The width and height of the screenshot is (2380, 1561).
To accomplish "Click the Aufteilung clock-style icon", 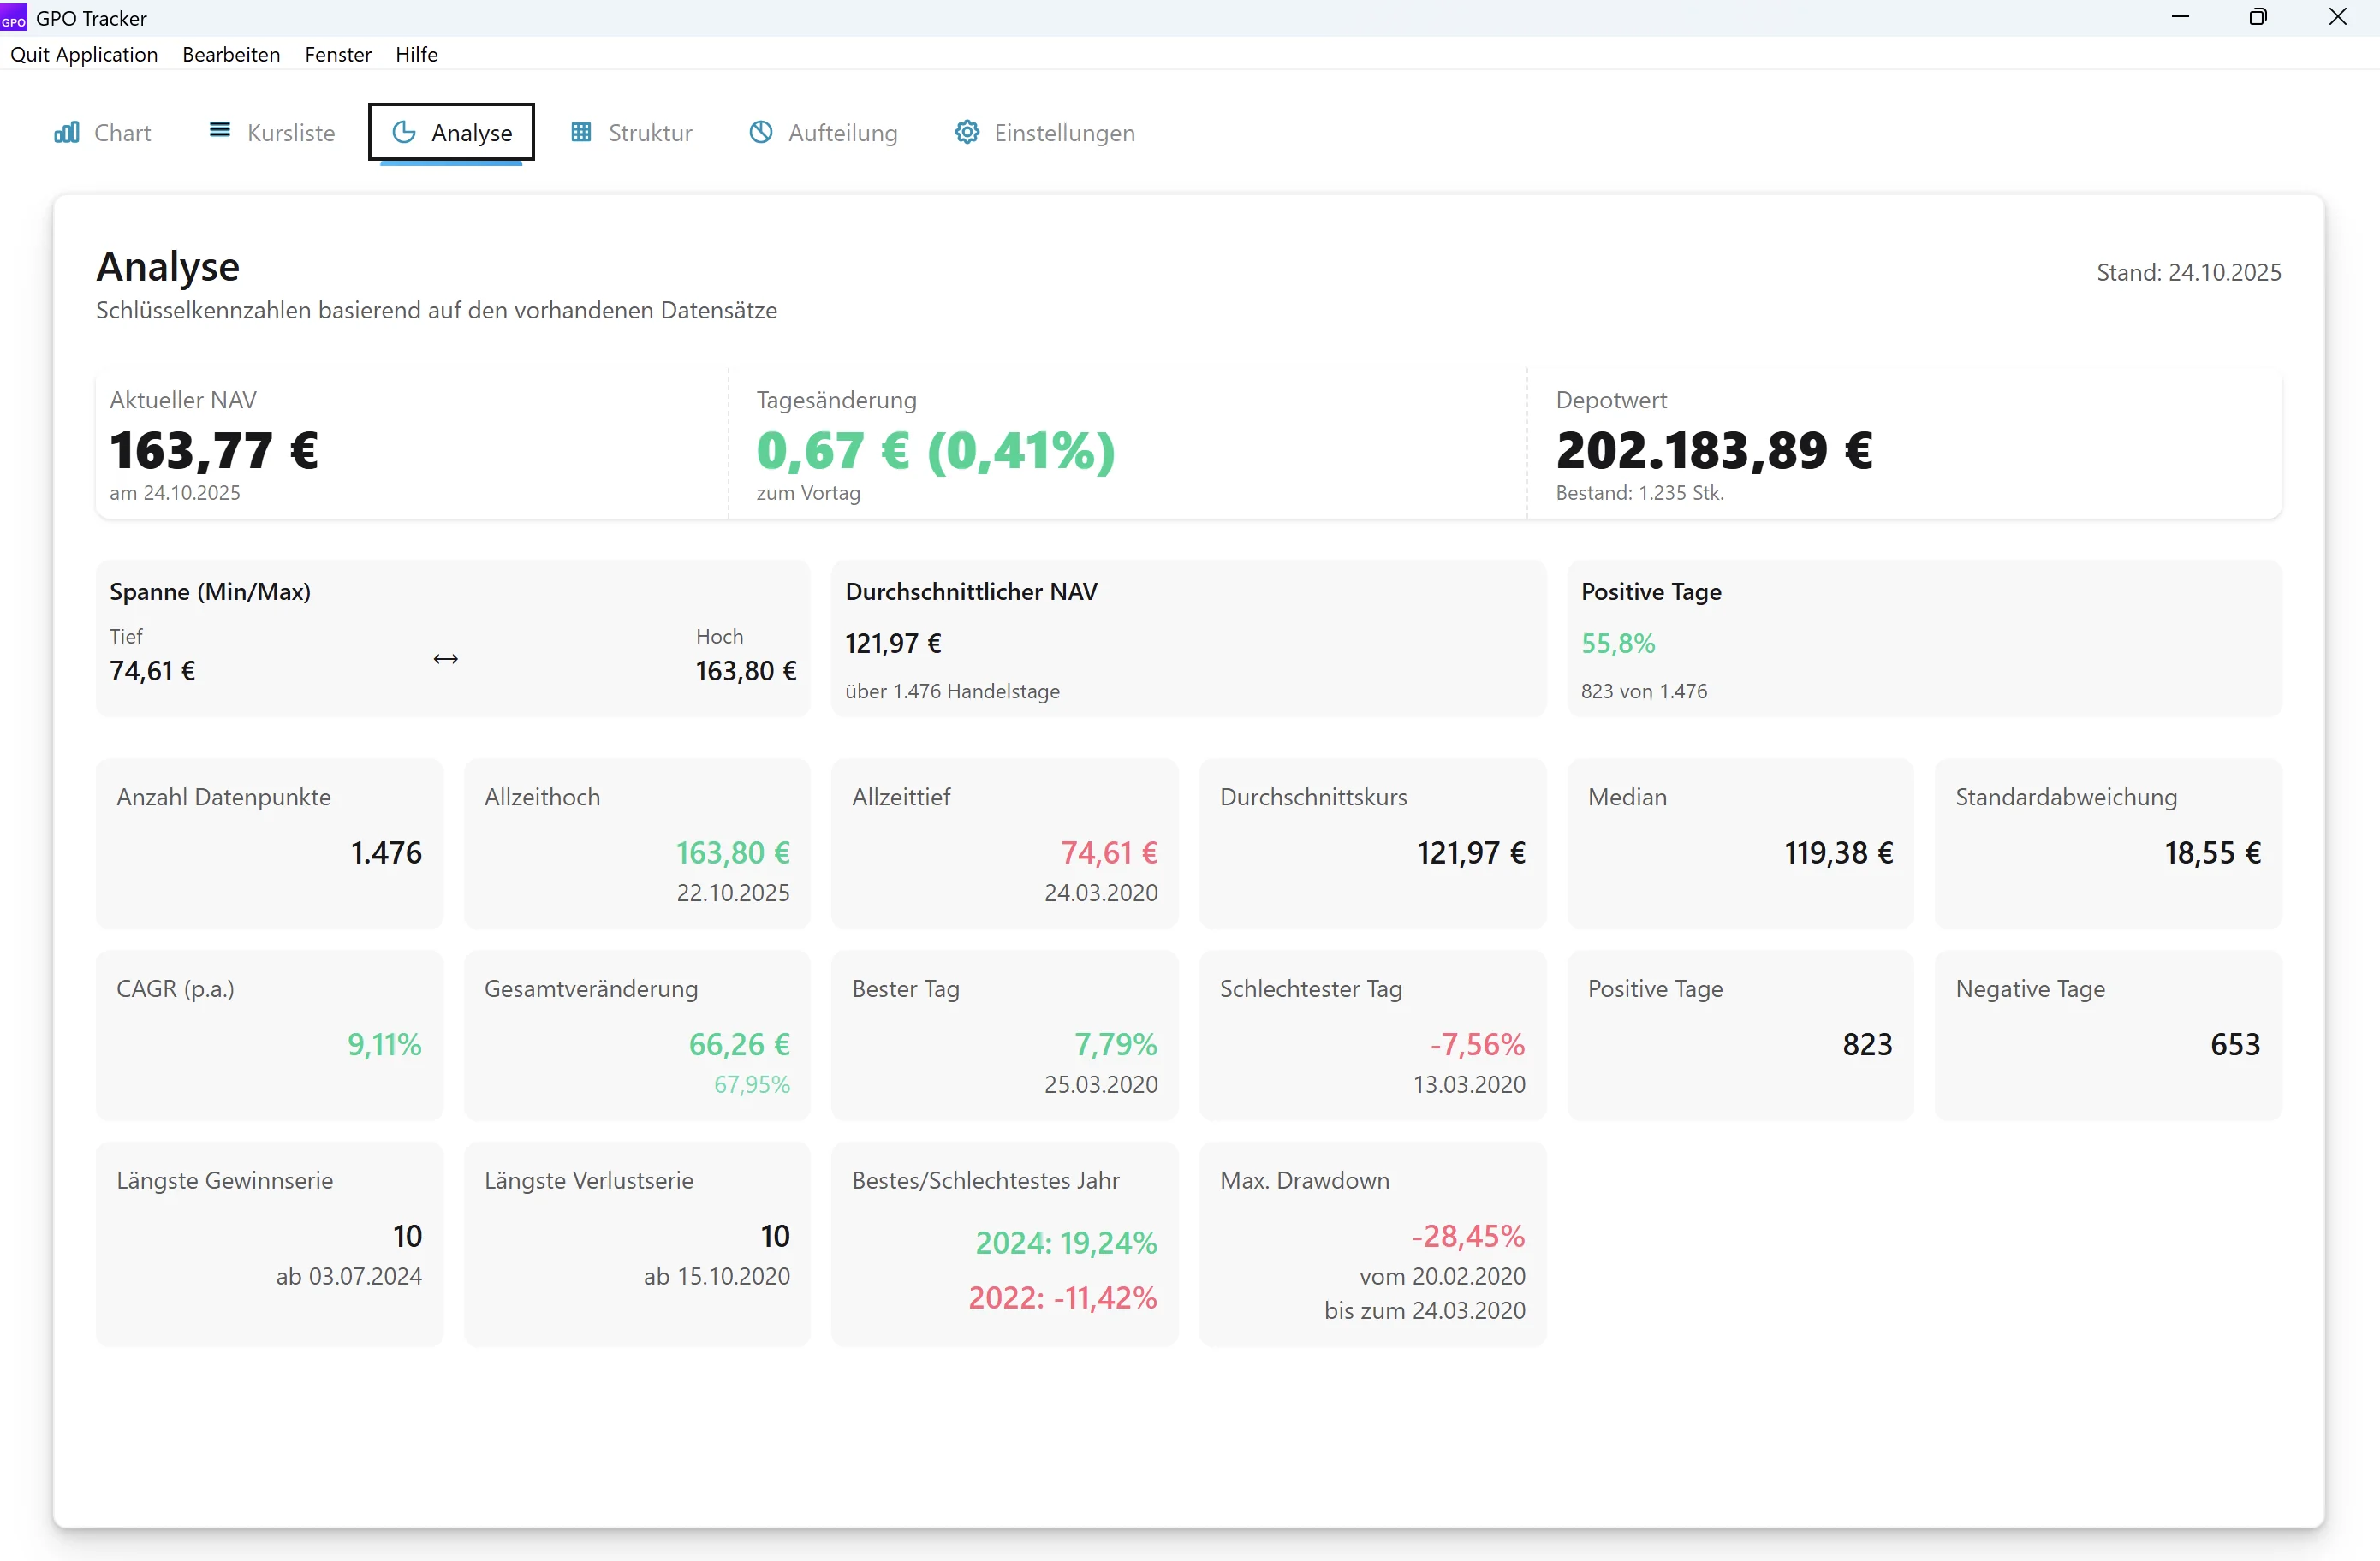I will (x=761, y=132).
